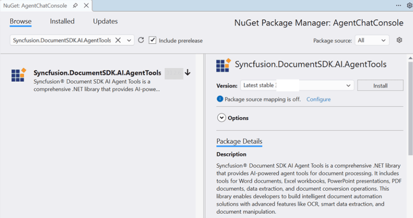Image resolution: width=413 pixels, height=218 pixels.
Task: Install the selected package
Action: pyautogui.click(x=380, y=86)
